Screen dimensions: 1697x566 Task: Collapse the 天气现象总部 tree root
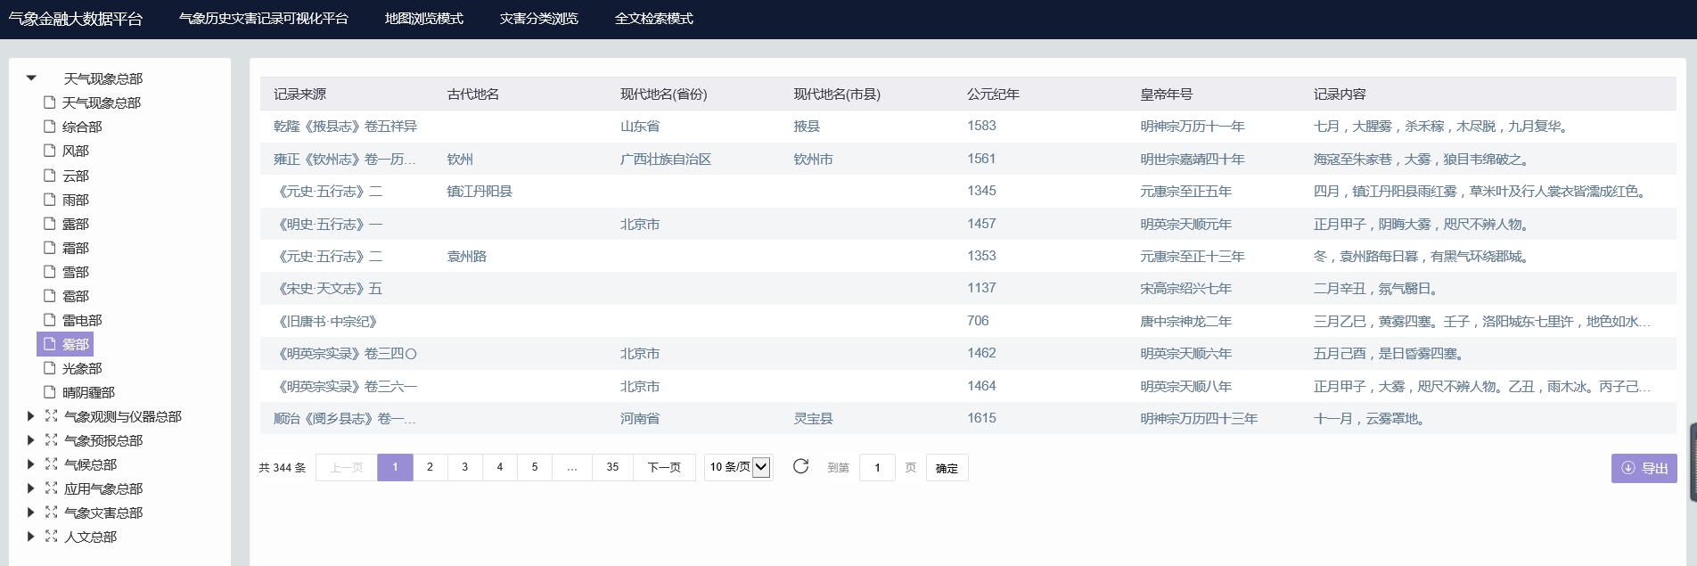pyautogui.click(x=31, y=78)
